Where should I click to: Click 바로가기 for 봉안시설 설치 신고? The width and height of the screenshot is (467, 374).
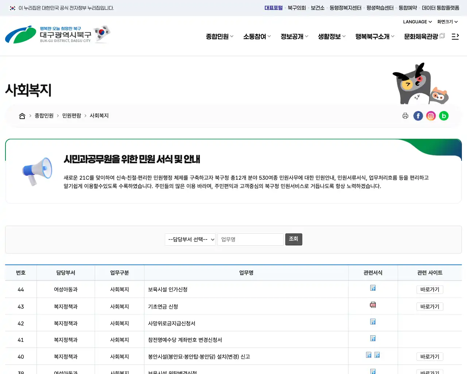pyautogui.click(x=430, y=357)
